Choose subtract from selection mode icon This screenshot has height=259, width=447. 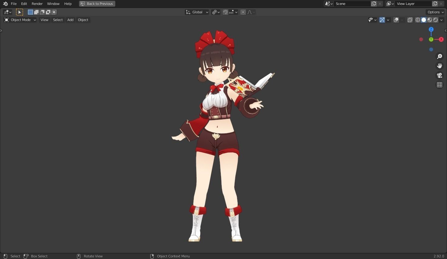click(42, 12)
